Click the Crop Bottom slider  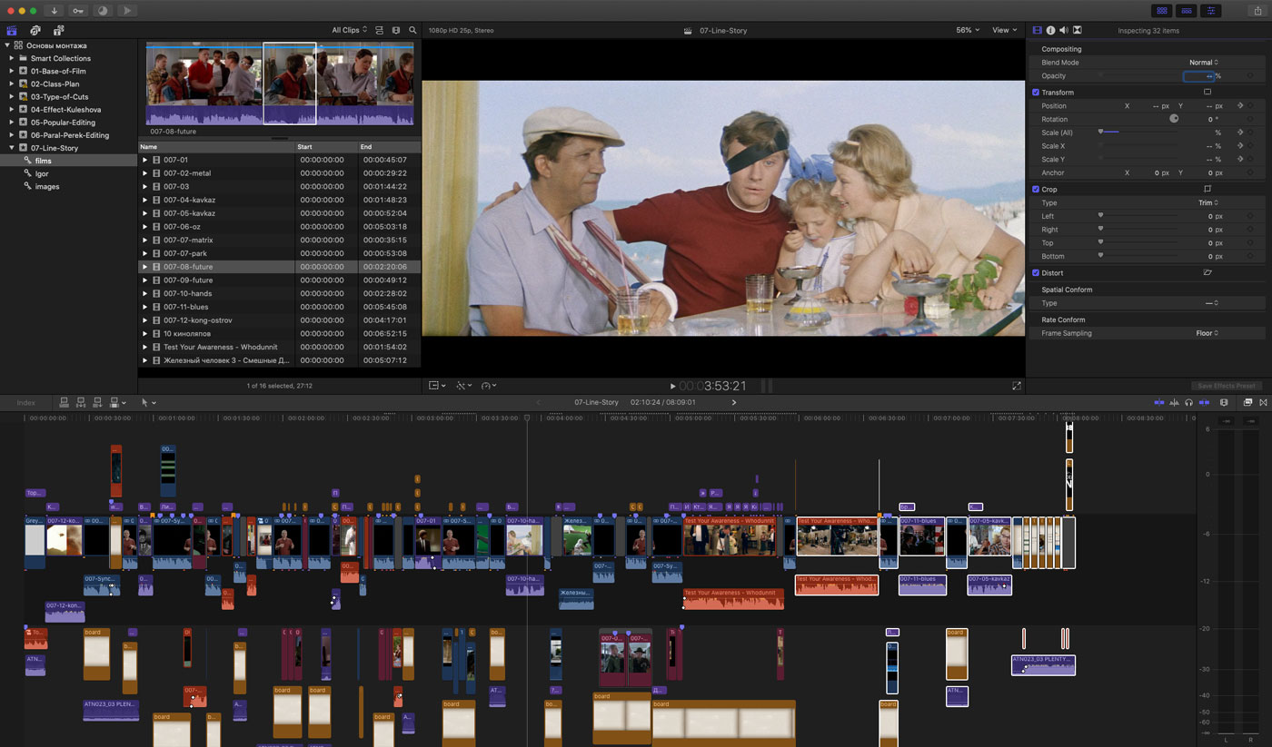pyautogui.click(x=1139, y=256)
